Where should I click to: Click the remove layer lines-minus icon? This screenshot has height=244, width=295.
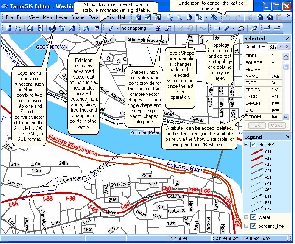click(277, 28)
